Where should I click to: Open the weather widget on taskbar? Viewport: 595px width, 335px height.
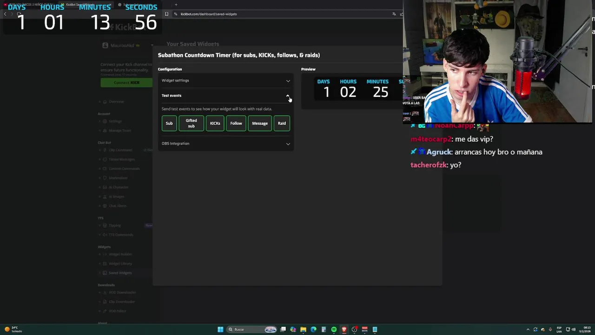(x=13, y=329)
